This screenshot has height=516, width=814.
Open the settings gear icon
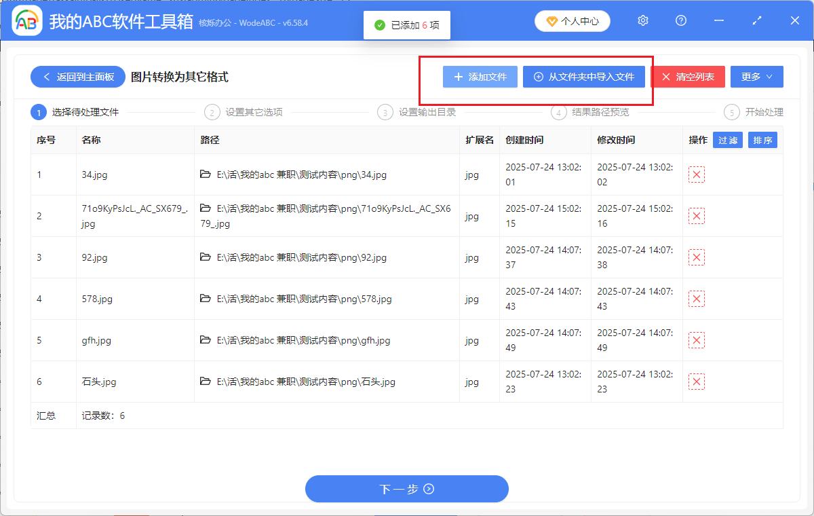[643, 21]
